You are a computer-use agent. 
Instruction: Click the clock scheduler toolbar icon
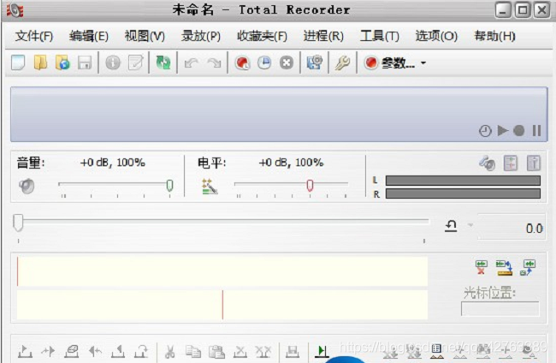(x=264, y=62)
